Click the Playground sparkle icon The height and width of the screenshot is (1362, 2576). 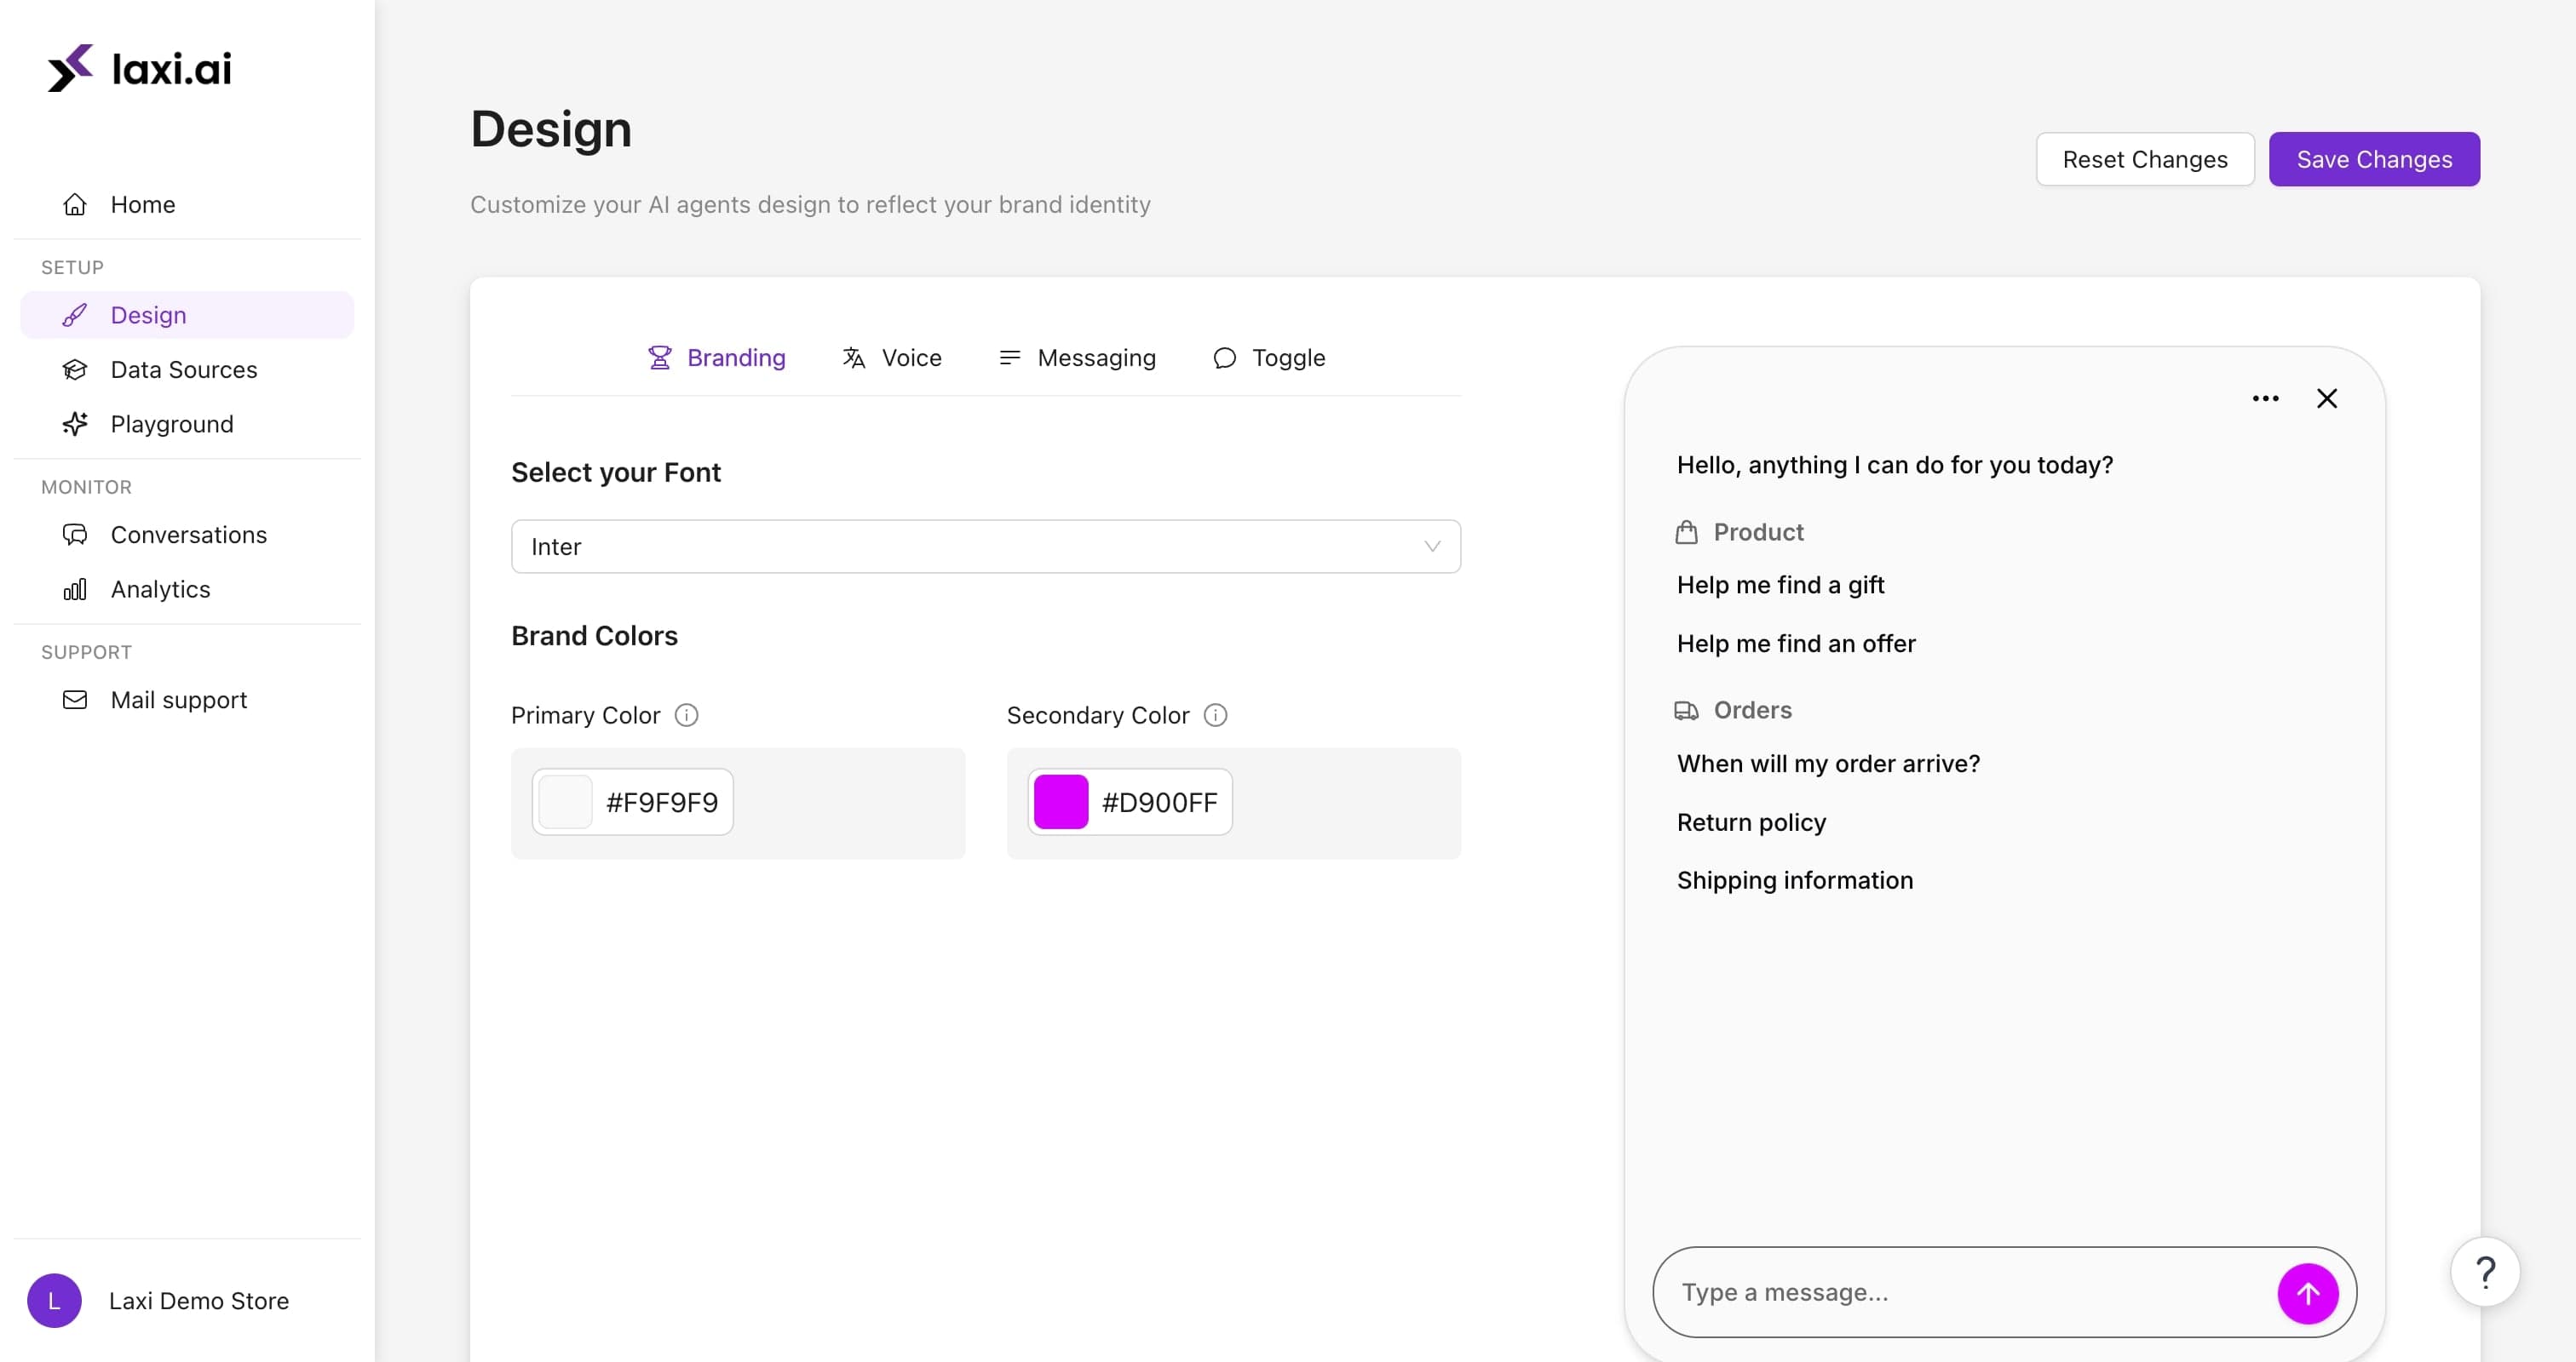tap(75, 424)
